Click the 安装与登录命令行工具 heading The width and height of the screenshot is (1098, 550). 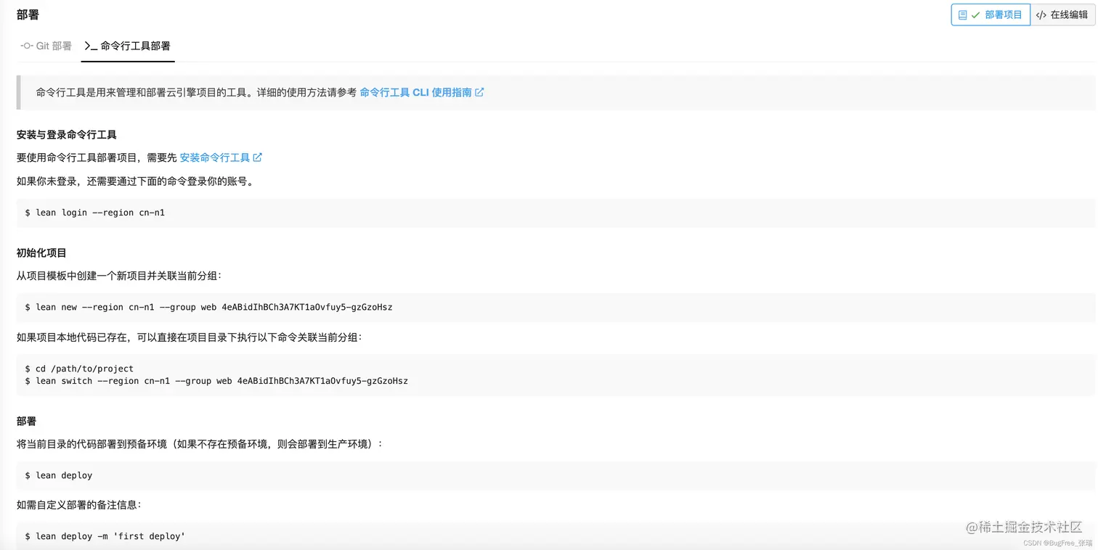(x=67, y=135)
